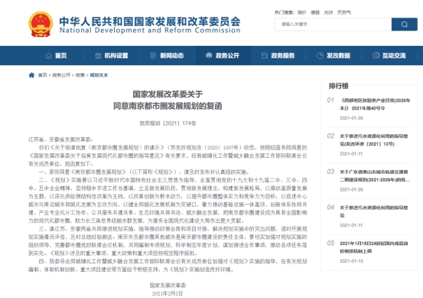The width and height of the screenshot is (423, 298).
Task: Click the icon beside 政务公开 tab
Action: click(209, 56)
